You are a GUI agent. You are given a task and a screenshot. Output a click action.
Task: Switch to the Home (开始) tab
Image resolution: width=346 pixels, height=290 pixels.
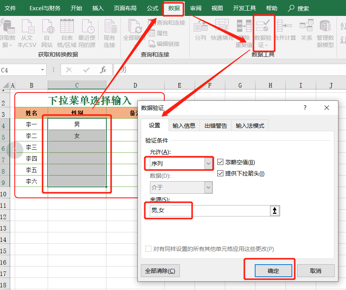click(x=76, y=8)
